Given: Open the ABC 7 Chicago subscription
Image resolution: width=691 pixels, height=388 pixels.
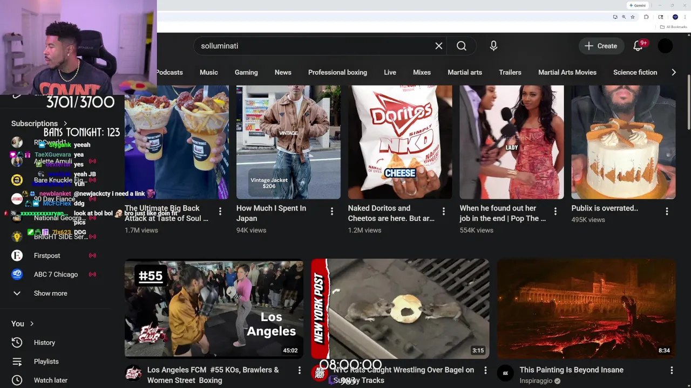Looking at the screenshot, I should click(54, 274).
